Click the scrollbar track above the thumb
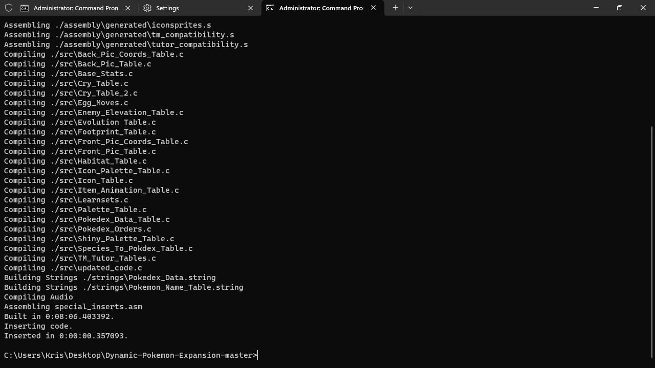 652,72
